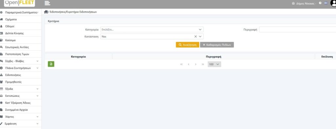336x129 pixels.
Task: Go to next results page arrow
Action: pos(196,64)
